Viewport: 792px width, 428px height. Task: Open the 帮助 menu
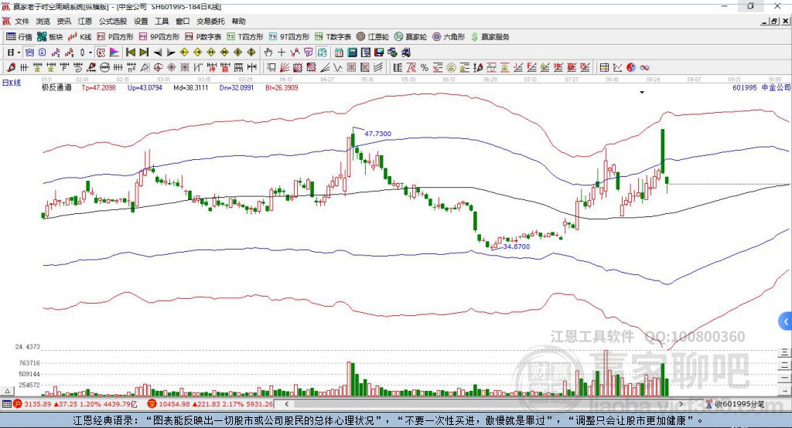[238, 21]
